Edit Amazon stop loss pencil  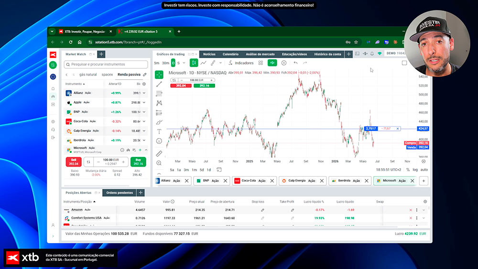(x=262, y=210)
